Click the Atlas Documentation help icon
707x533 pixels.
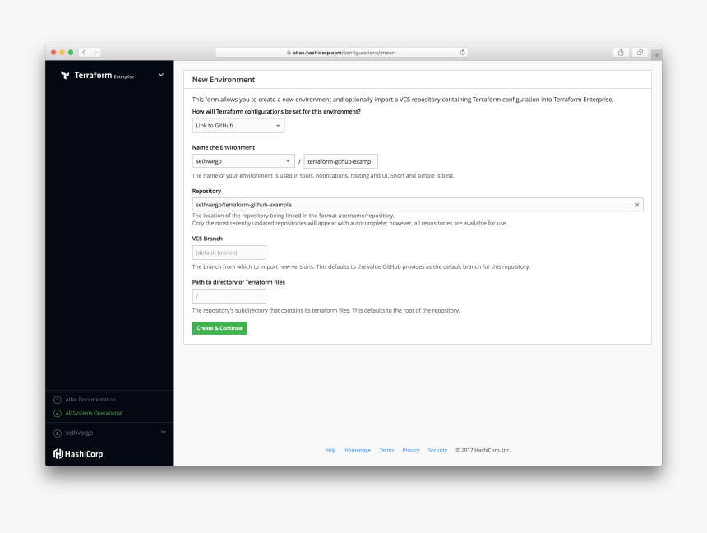pyautogui.click(x=56, y=400)
